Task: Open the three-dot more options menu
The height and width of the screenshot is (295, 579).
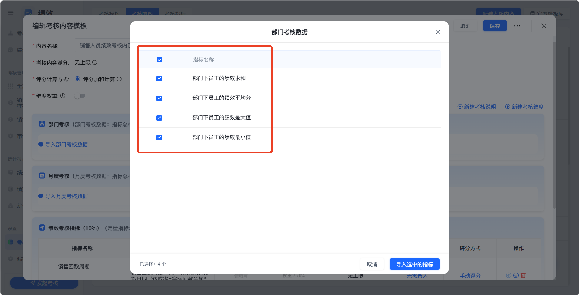Action: [517, 26]
